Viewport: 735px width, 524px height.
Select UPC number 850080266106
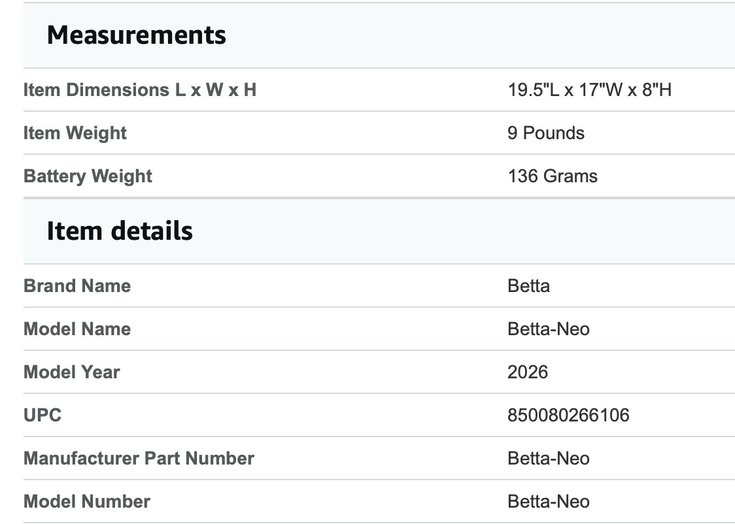pyautogui.click(x=569, y=415)
